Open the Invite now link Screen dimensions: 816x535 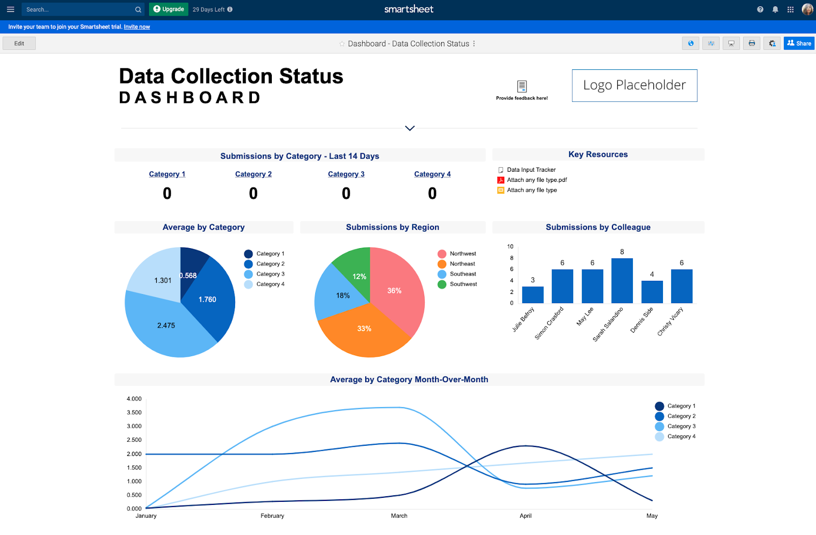pyautogui.click(x=137, y=26)
